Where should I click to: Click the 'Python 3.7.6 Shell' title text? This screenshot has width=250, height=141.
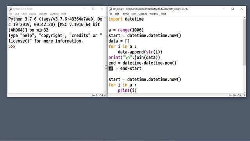(x=23, y=9)
